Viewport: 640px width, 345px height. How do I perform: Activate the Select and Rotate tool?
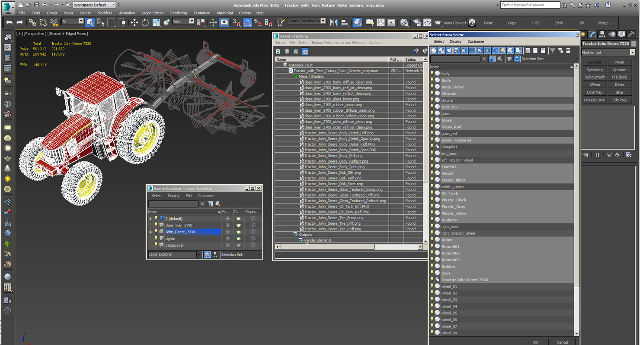[x=145, y=23]
